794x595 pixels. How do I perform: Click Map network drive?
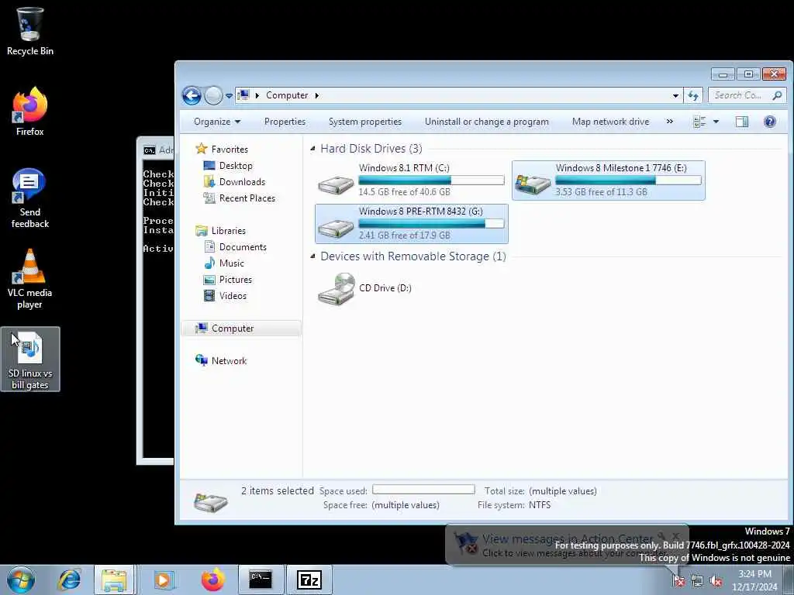610,122
